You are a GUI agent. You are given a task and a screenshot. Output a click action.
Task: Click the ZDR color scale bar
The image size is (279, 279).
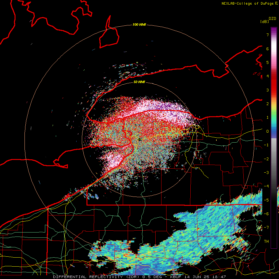[274, 138]
